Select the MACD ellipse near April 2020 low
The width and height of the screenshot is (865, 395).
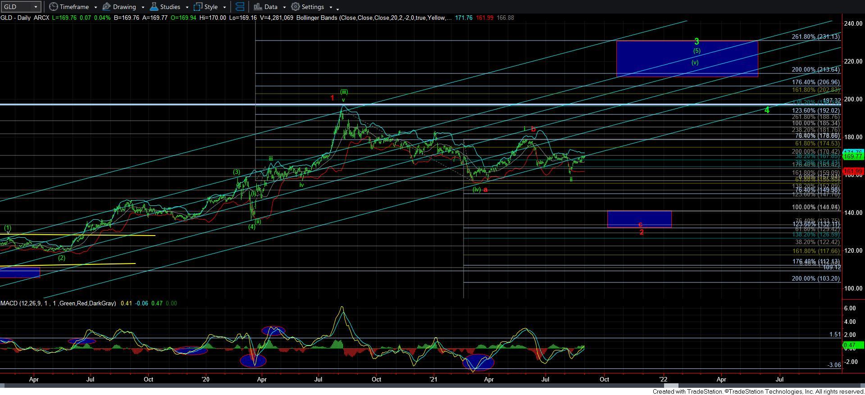tap(253, 360)
